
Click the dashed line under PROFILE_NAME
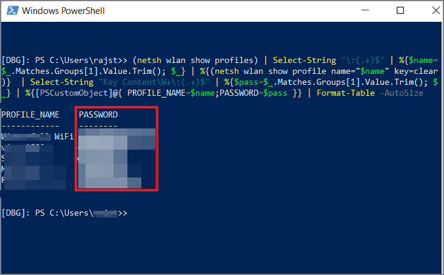coord(30,125)
